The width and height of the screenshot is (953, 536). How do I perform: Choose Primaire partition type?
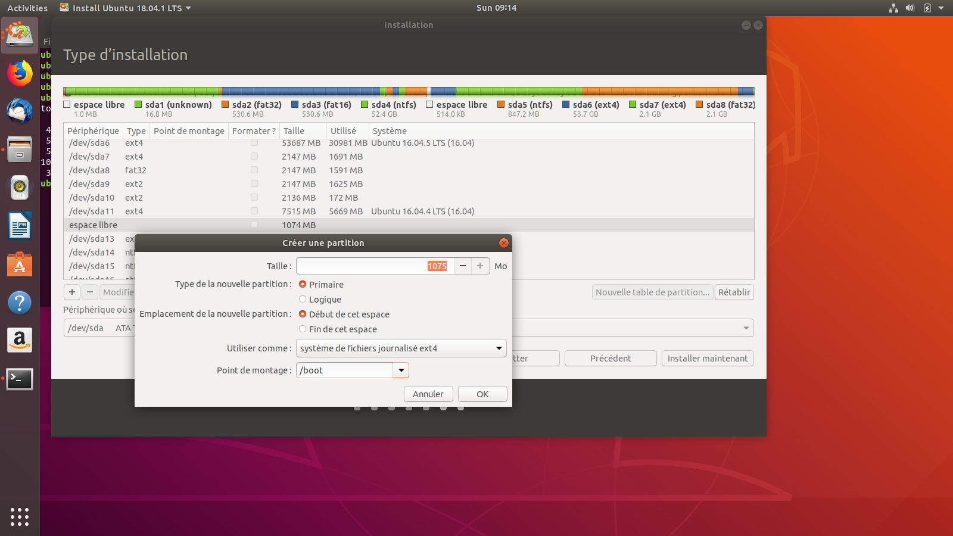pos(303,285)
